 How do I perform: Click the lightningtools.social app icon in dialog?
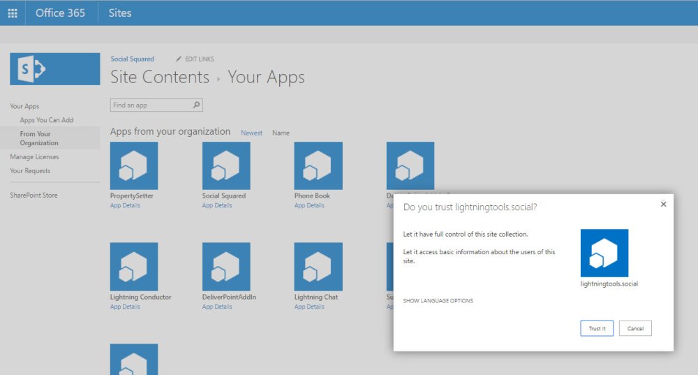(x=604, y=253)
